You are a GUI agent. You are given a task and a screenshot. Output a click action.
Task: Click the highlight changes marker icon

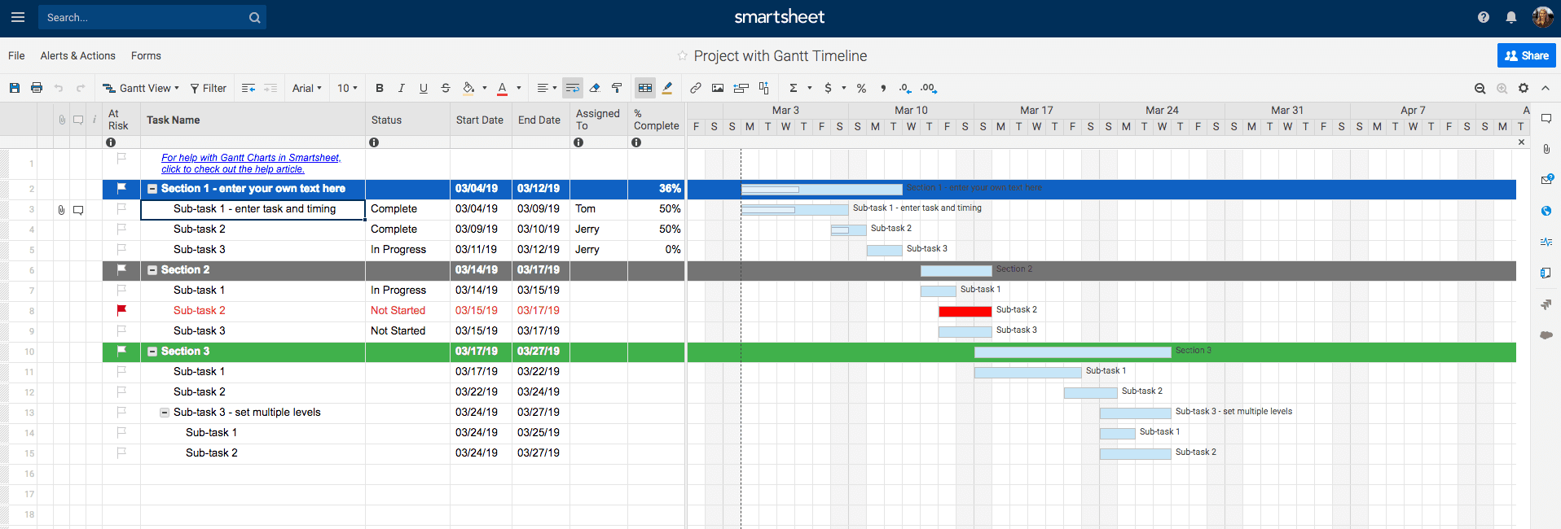(667, 88)
